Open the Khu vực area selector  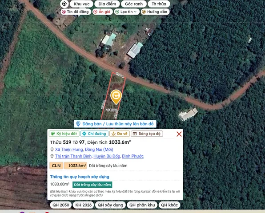pyautogui.click(x=81, y=4)
